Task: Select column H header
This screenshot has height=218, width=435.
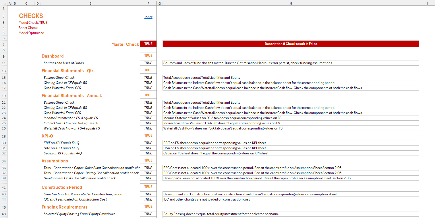Action: point(291,3)
